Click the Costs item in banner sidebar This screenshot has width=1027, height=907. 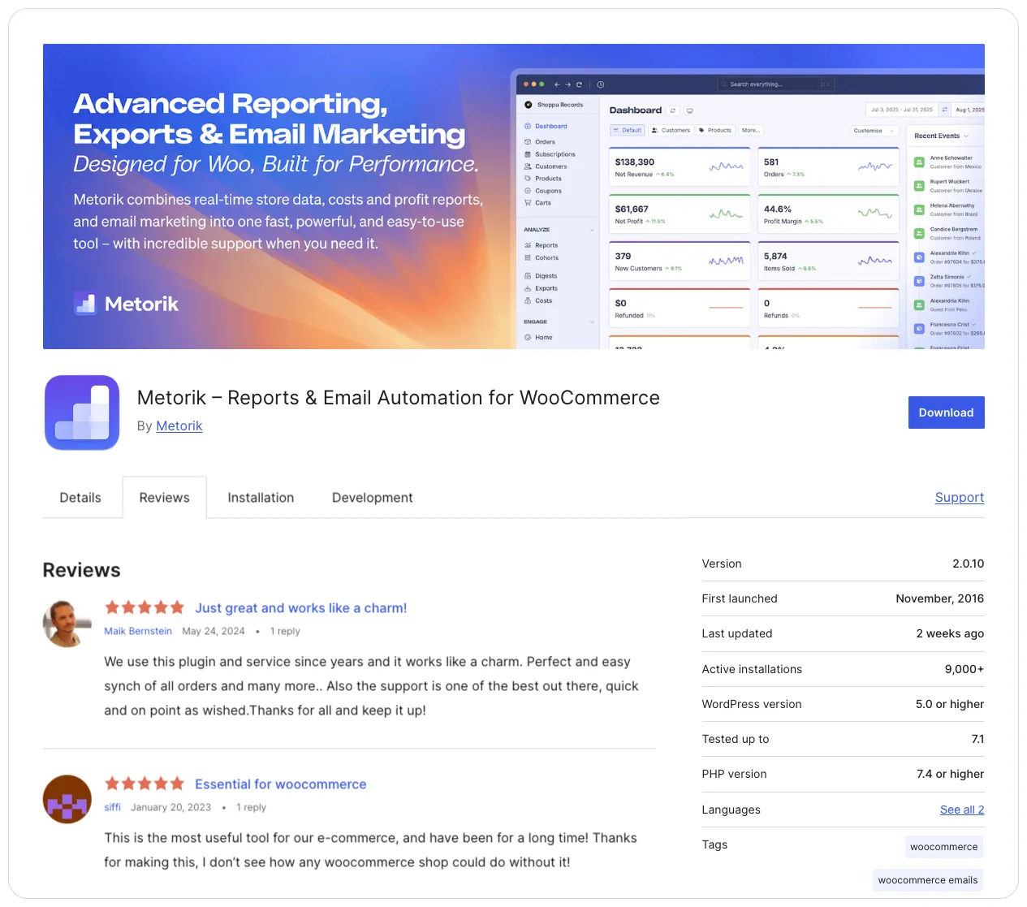click(538, 300)
